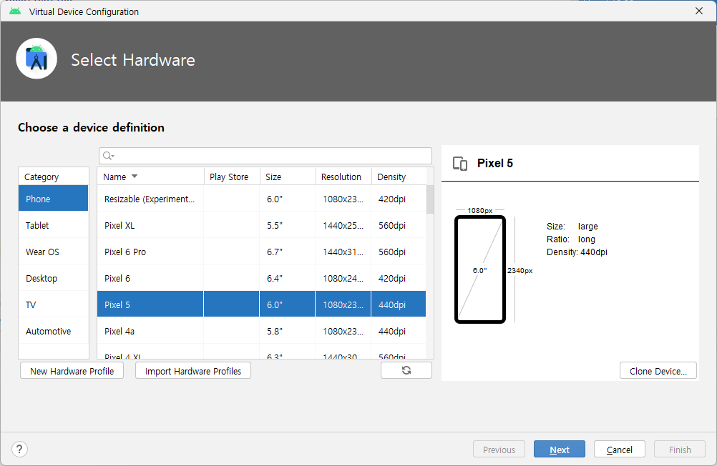Select the TV category
The height and width of the screenshot is (466, 717).
point(53,304)
